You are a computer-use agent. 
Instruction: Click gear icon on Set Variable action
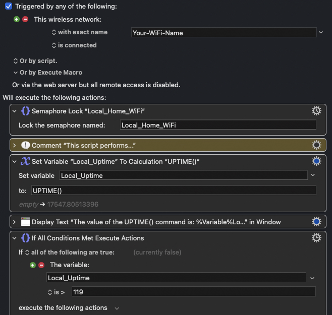[x=316, y=161]
